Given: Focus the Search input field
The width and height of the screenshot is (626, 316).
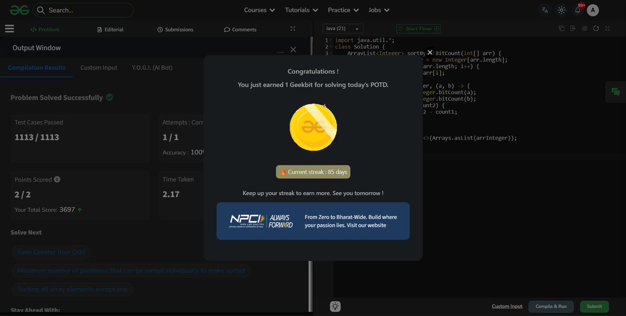Looking at the screenshot, I should pyautogui.click(x=83, y=10).
